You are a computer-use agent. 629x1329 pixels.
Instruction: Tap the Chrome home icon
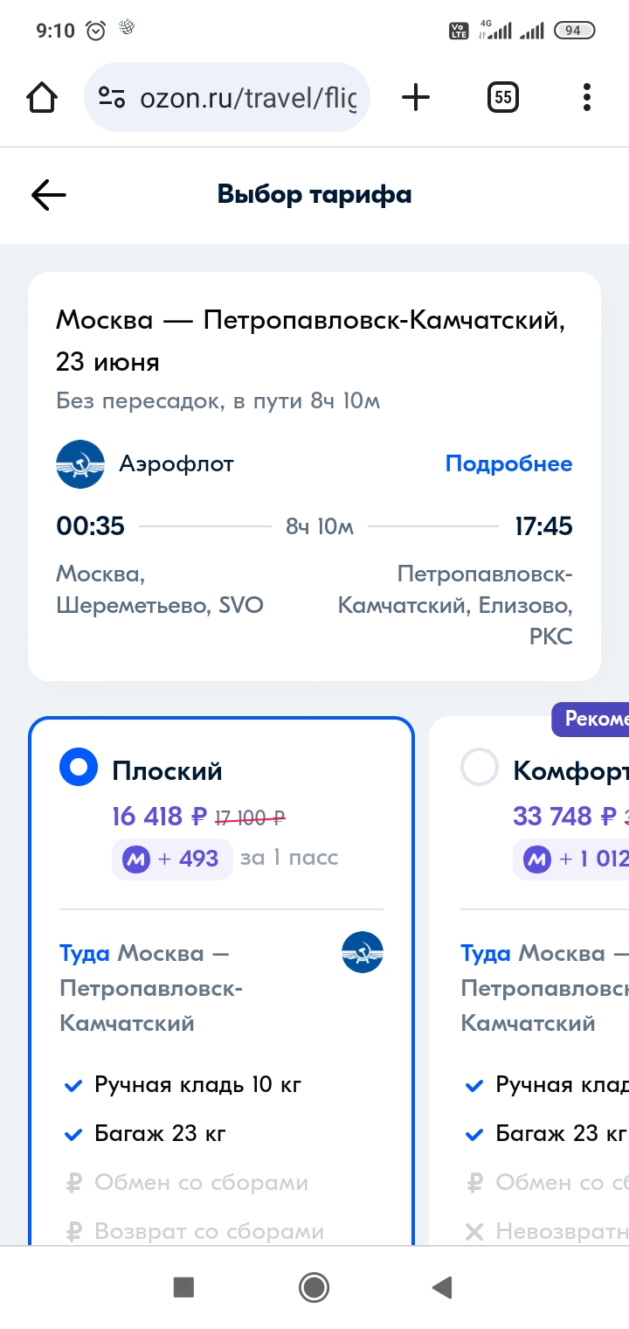click(42, 97)
